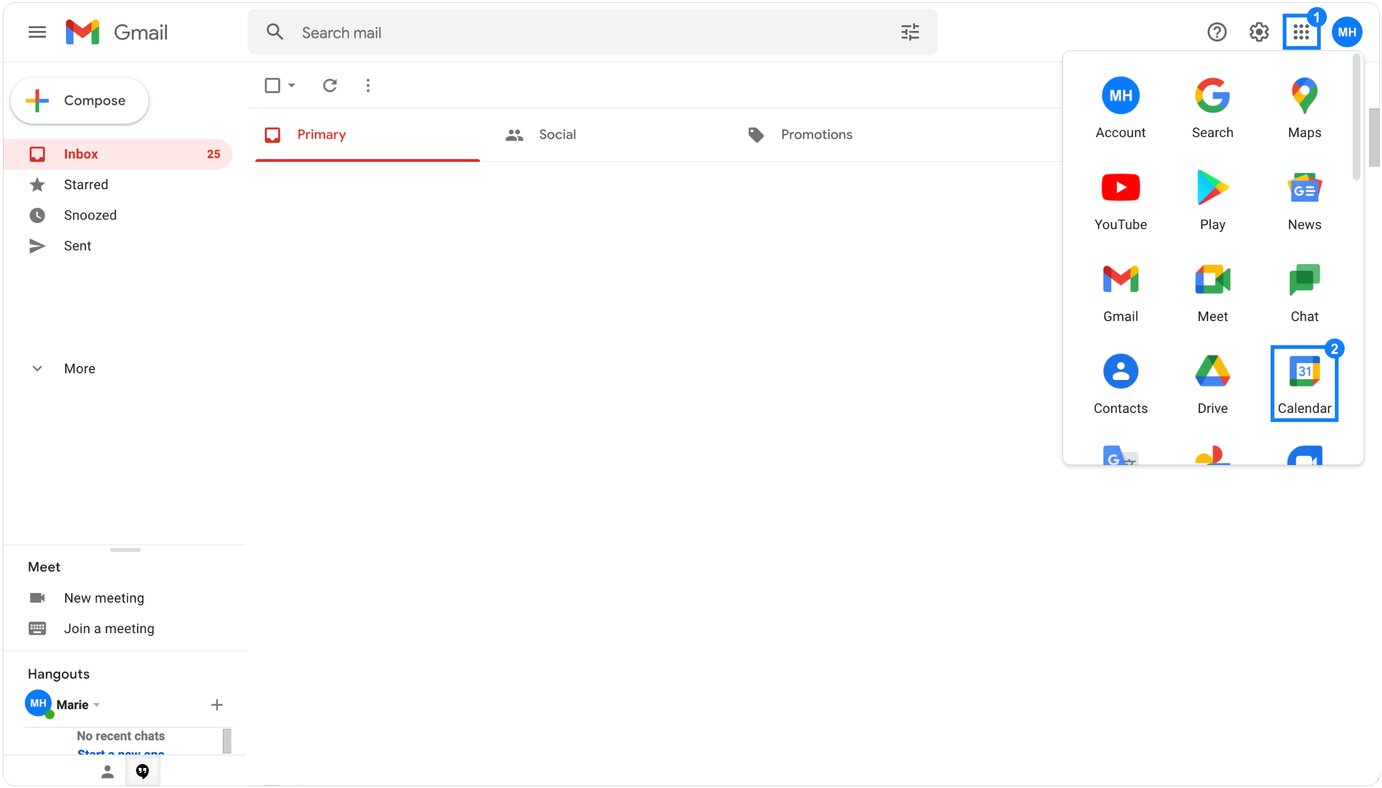
Task: Click the Hangouts contacts person icon
Action: coord(107,771)
